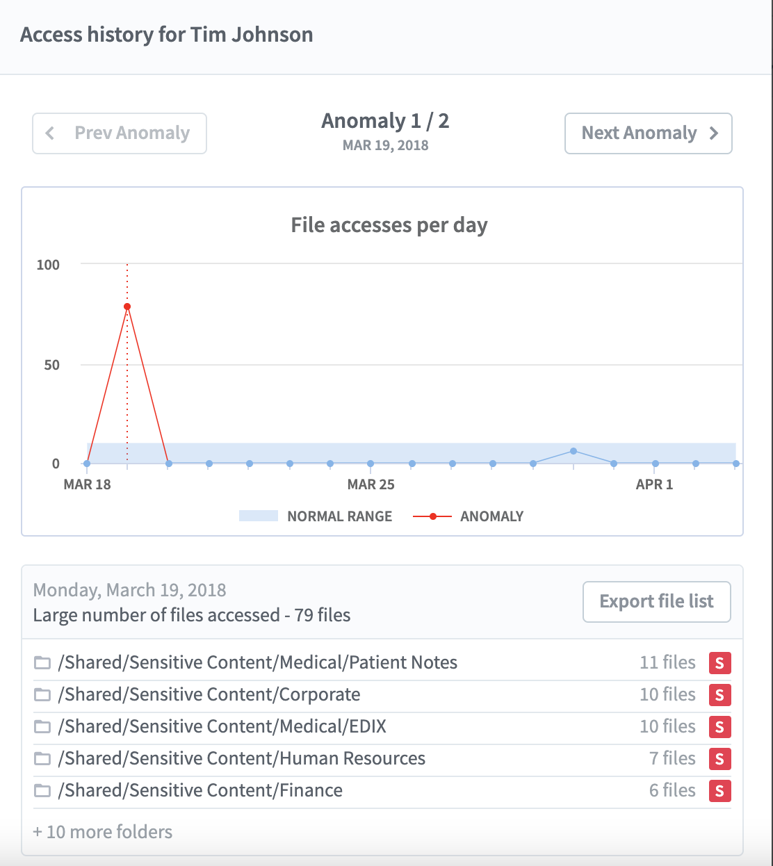Open the /Shared/Sensitive Content/Medical/EDIX folder path
This screenshot has height=866, width=773.
pos(222,727)
